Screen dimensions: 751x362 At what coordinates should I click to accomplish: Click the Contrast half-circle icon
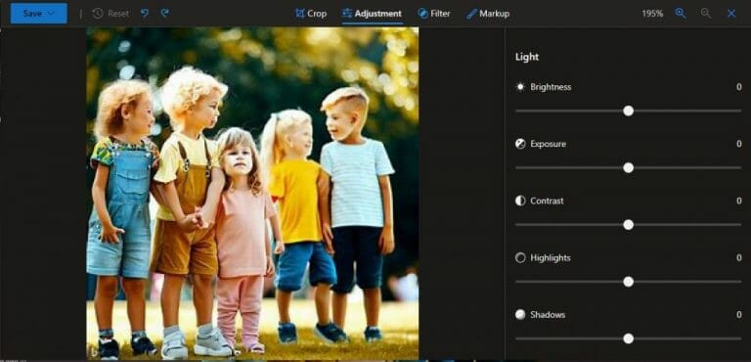point(520,201)
